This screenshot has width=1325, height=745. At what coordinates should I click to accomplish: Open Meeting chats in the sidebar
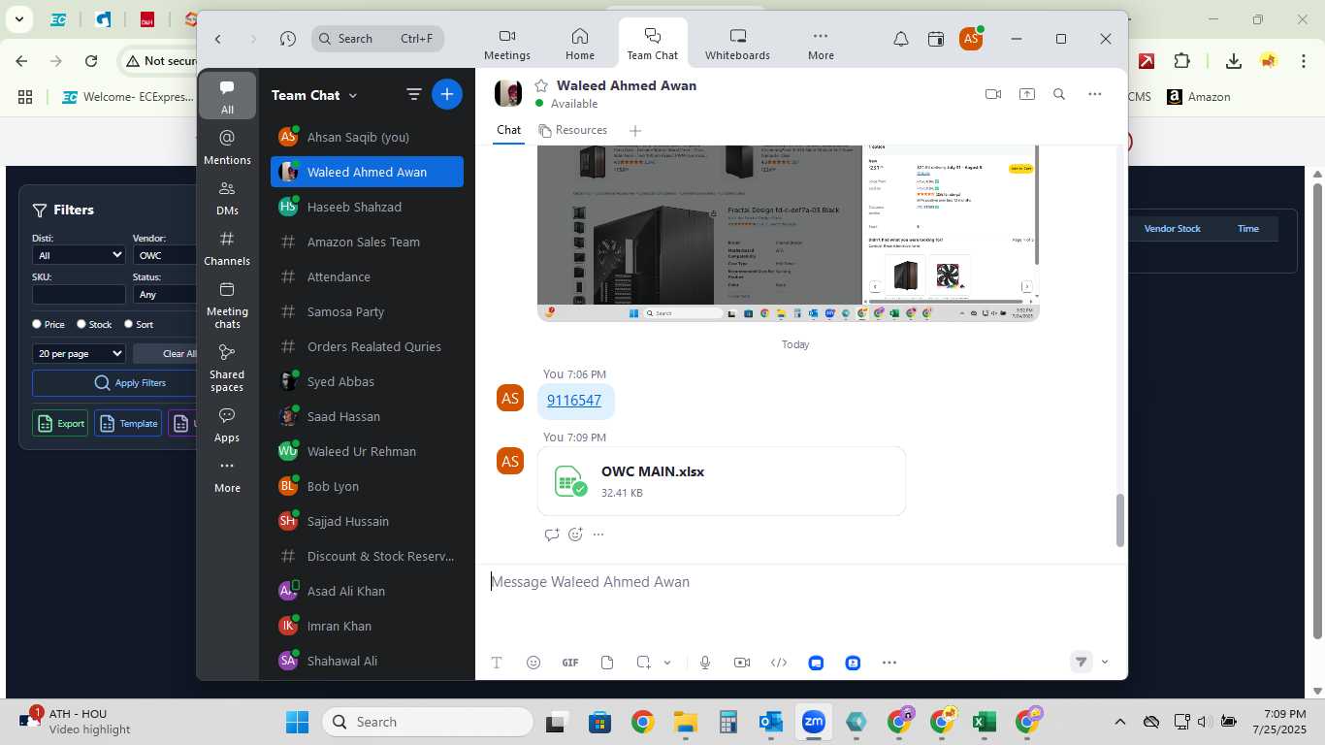[x=227, y=305]
